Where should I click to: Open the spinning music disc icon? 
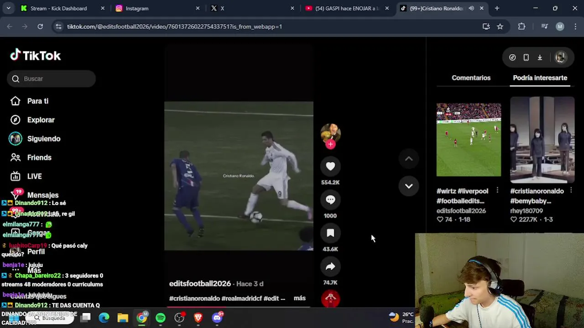tap(330, 299)
